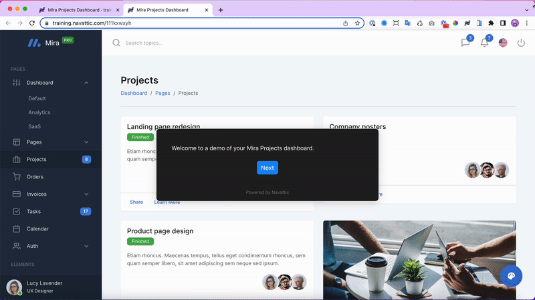Click the Dashboard sliders icon in the sidebar
The width and height of the screenshot is (535, 300).
click(x=16, y=83)
